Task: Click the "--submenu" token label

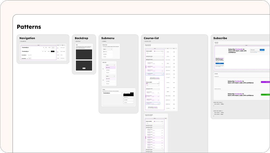Action: [x=104, y=41]
